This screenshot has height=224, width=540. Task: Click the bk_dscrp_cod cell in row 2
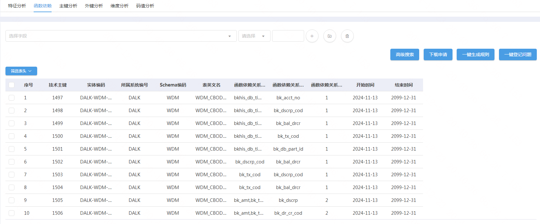point(288,111)
